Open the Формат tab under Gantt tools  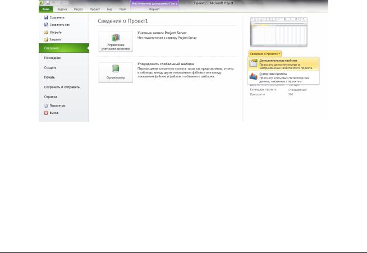tap(154, 9)
